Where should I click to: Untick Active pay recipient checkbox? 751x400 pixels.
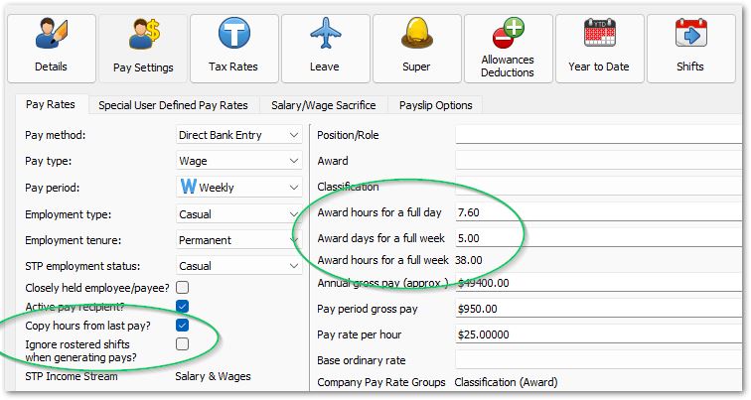[x=182, y=307]
